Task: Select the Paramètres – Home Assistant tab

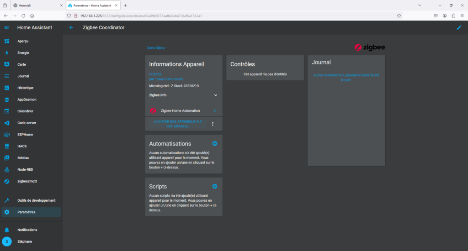Action: 93,5
